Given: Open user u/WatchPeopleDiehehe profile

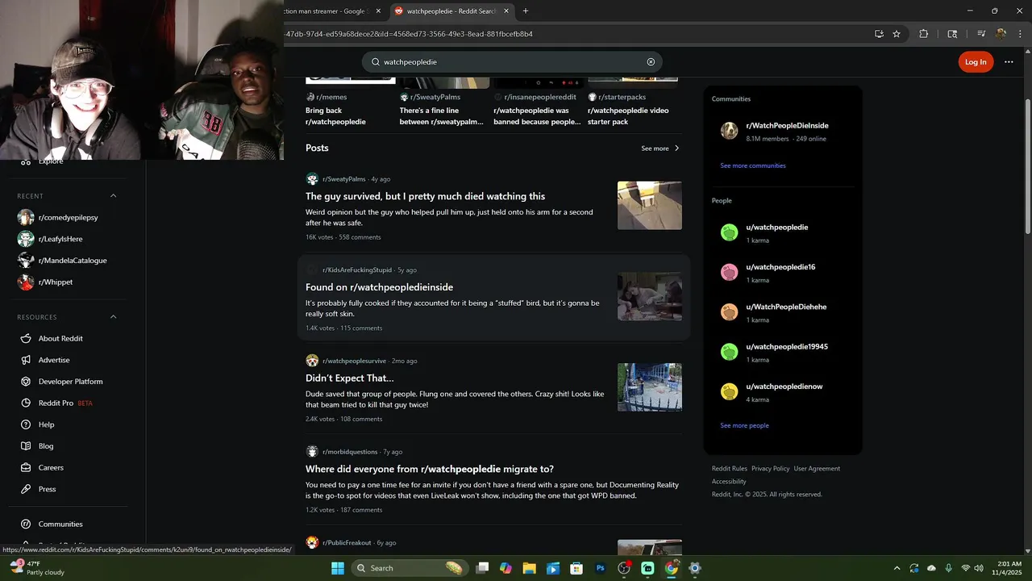Looking at the screenshot, I should tap(786, 307).
